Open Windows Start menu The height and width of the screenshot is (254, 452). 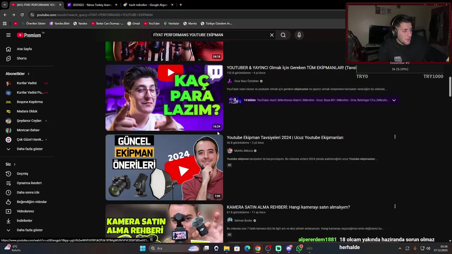143,248
